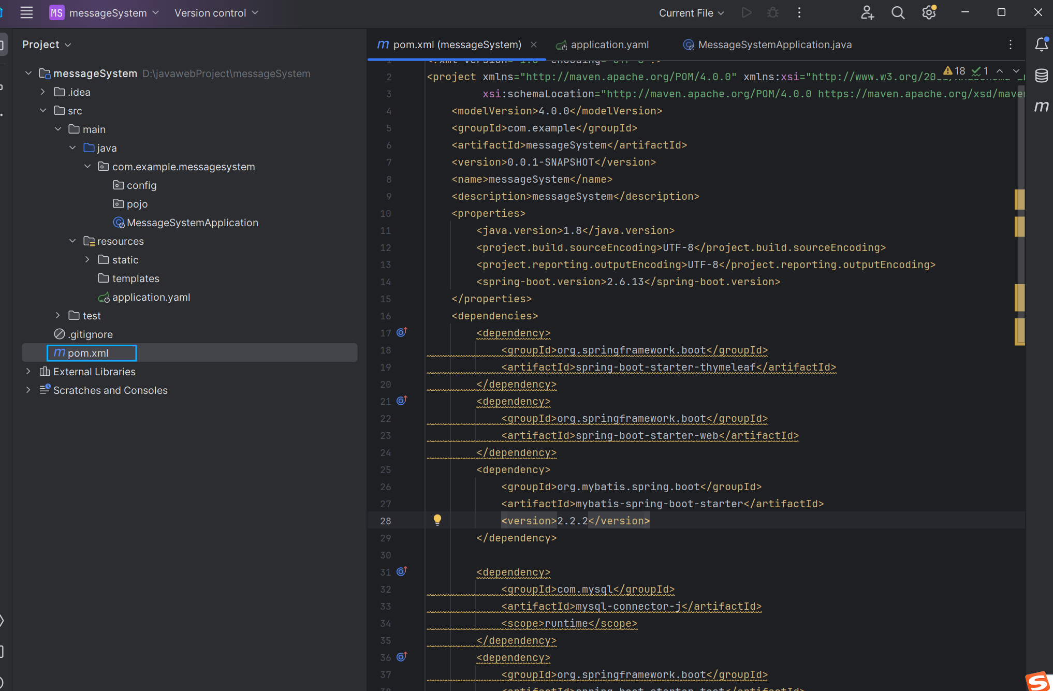Collapse the src folder
The image size is (1053, 691).
43,111
